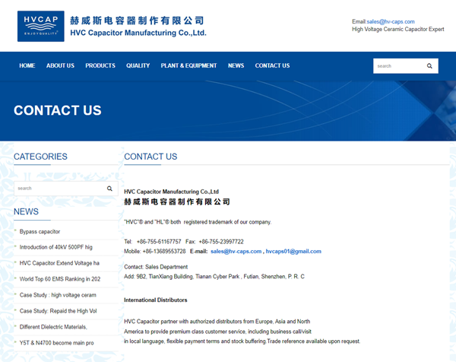Click the CATEGORIES sidebar heading
456x362 pixels.
(x=40, y=157)
